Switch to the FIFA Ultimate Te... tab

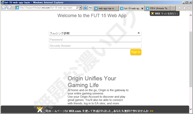[x=158, y=8]
